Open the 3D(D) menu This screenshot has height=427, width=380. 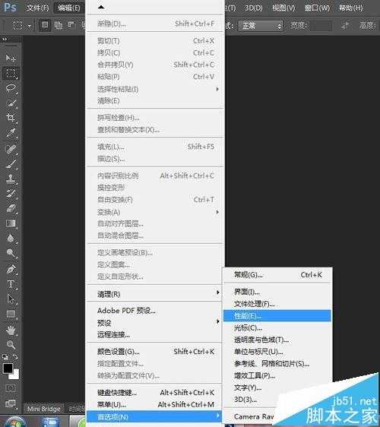[x=253, y=8]
